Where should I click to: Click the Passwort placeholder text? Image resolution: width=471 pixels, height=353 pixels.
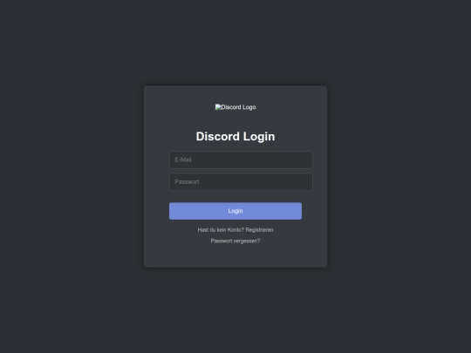(187, 182)
